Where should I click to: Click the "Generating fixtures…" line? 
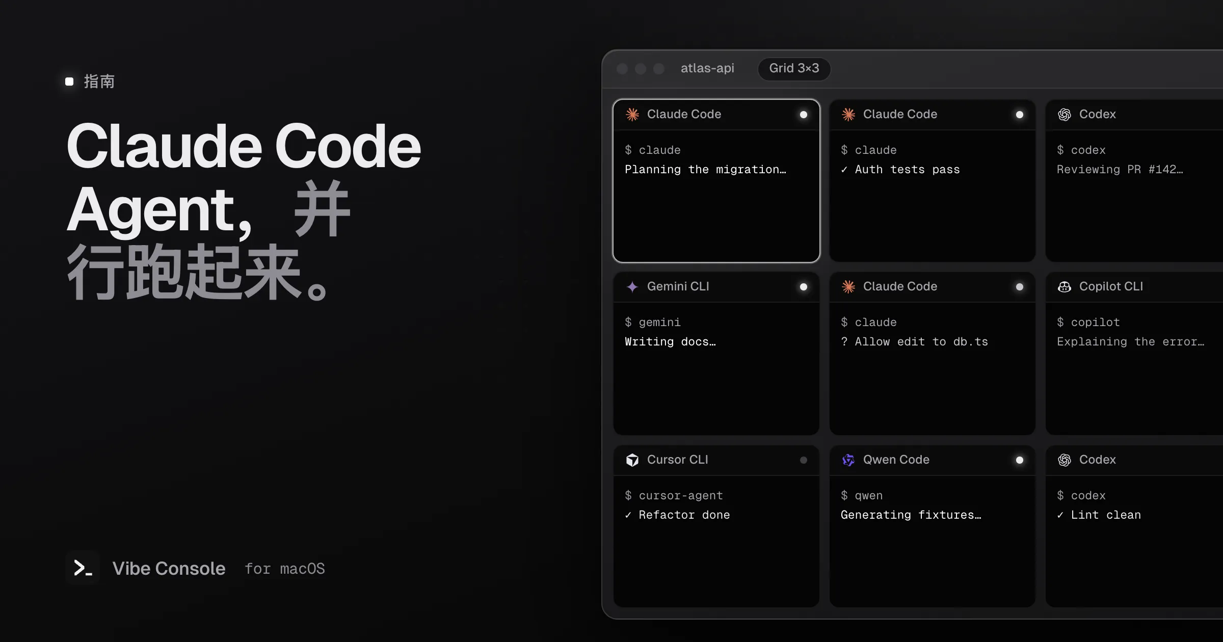click(911, 515)
